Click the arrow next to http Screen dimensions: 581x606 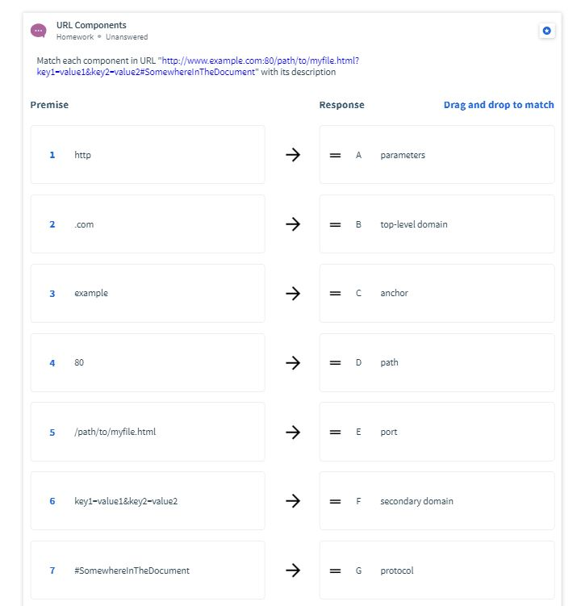293,155
